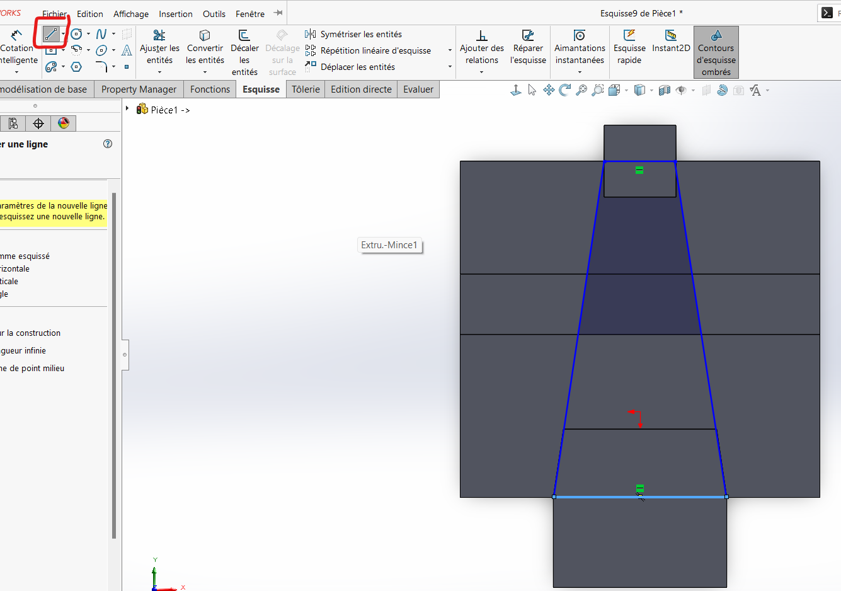The image size is (841, 591).
Task: Switch to the Property Manager tab
Action: [x=139, y=89]
